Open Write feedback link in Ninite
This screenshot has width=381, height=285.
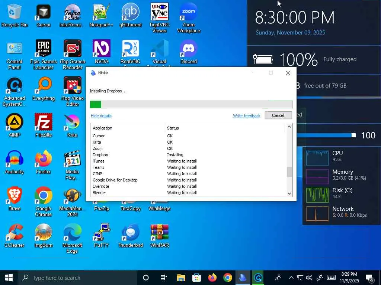coord(247,116)
